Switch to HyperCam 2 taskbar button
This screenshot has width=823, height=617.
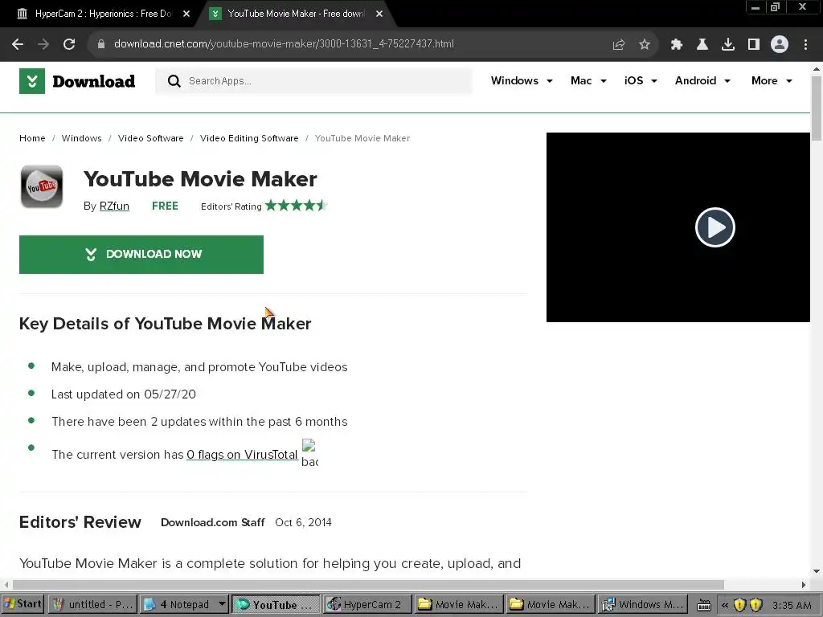coord(366,604)
